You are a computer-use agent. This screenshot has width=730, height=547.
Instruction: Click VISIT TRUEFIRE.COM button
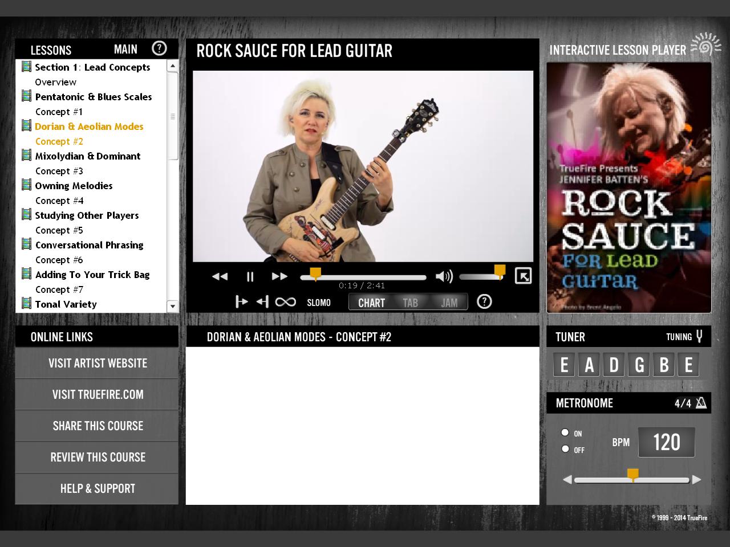97,394
